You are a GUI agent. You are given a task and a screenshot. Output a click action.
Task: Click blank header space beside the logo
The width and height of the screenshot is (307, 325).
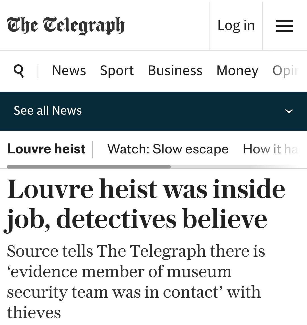point(168,26)
